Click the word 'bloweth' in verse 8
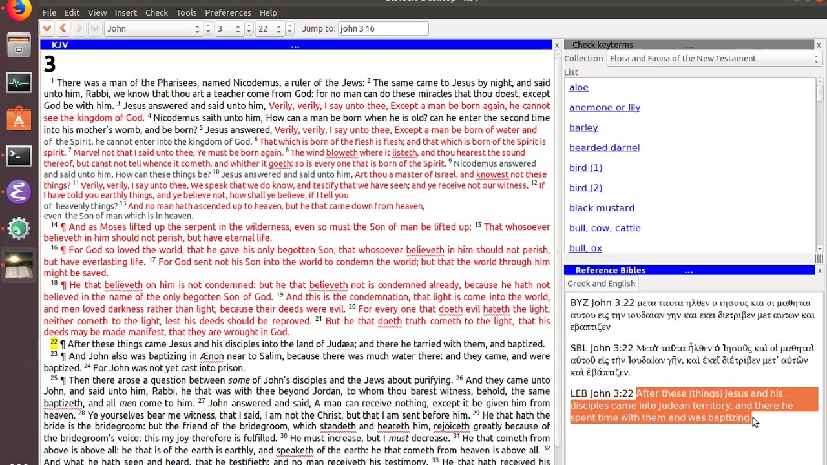Screen dimensions: 827x465 342,153
